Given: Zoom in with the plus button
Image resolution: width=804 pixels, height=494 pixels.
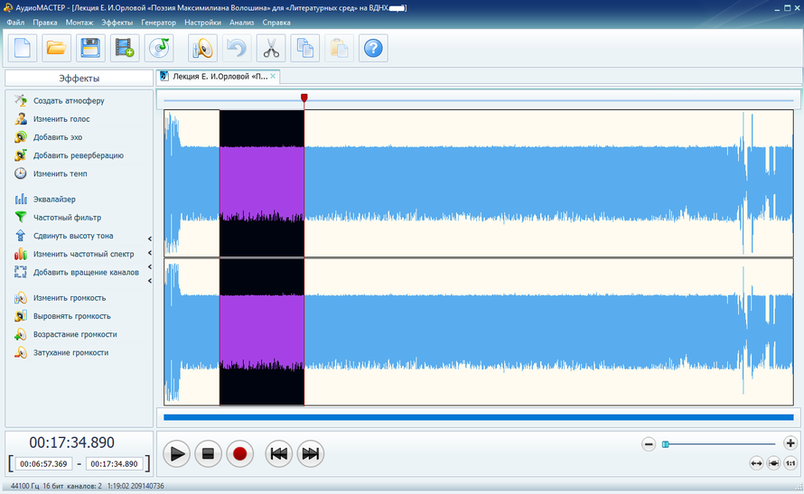Looking at the screenshot, I should point(790,443).
